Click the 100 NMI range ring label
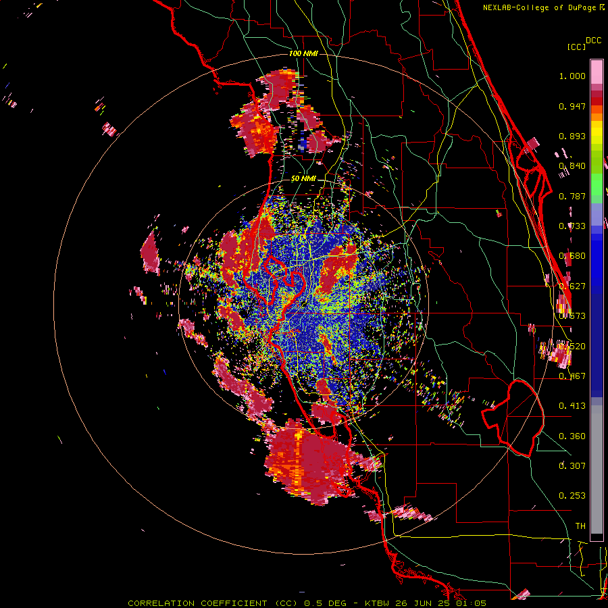Viewport: 608px width, 608px height. tap(303, 53)
